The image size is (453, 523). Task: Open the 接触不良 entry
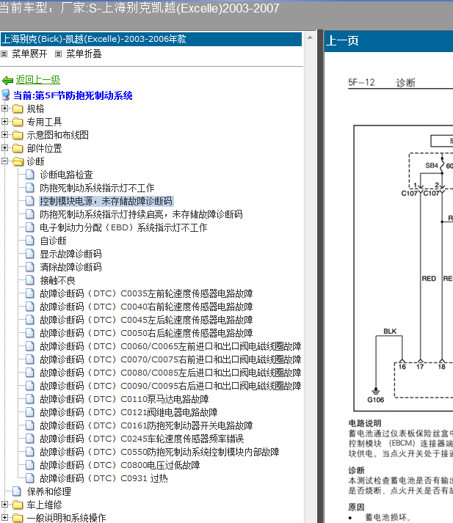[x=57, y=280]
